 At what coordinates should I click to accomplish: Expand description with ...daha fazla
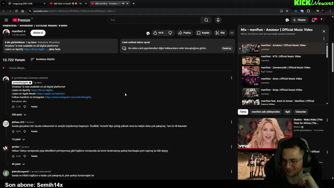tap(54, 49)
